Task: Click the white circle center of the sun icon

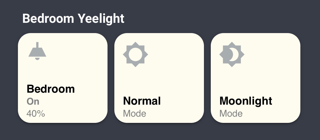Action: click(135, 54)
